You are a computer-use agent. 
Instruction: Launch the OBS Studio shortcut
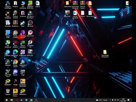pos(30,24)
